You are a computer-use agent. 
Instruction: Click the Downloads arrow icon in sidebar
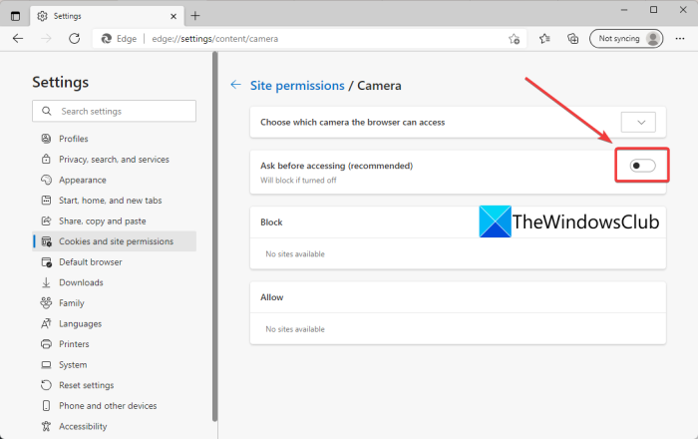[46, 282]
